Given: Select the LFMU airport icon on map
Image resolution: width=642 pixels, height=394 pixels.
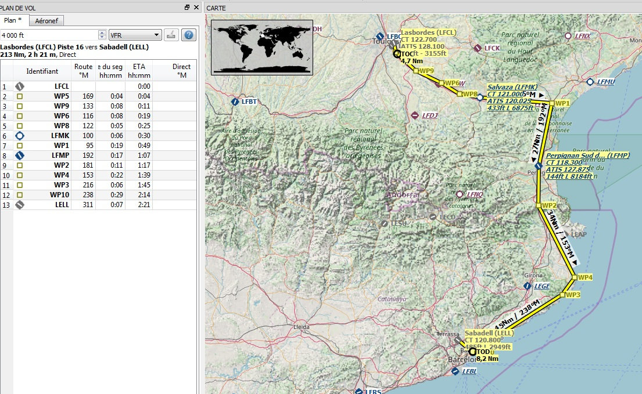Looking at the screenshot, I should [590, 82].
